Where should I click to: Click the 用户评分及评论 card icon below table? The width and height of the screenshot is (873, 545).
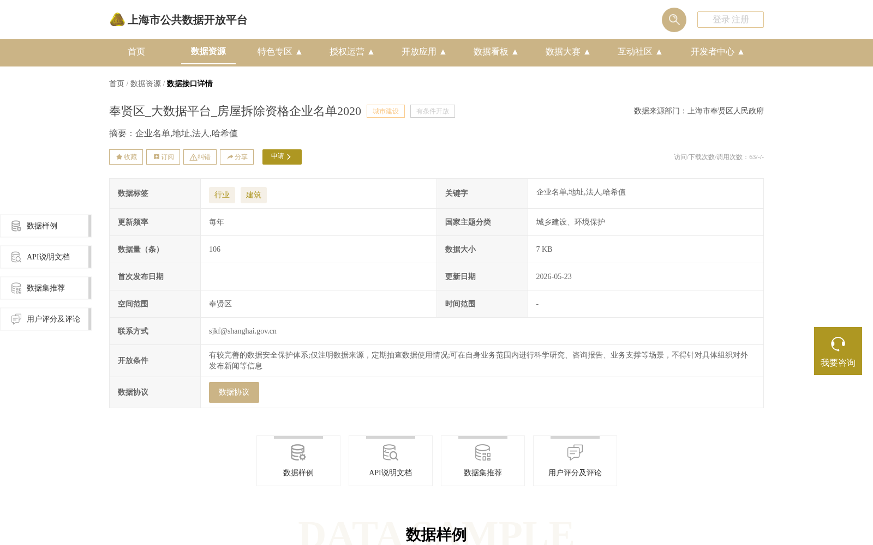click(575, 452)
